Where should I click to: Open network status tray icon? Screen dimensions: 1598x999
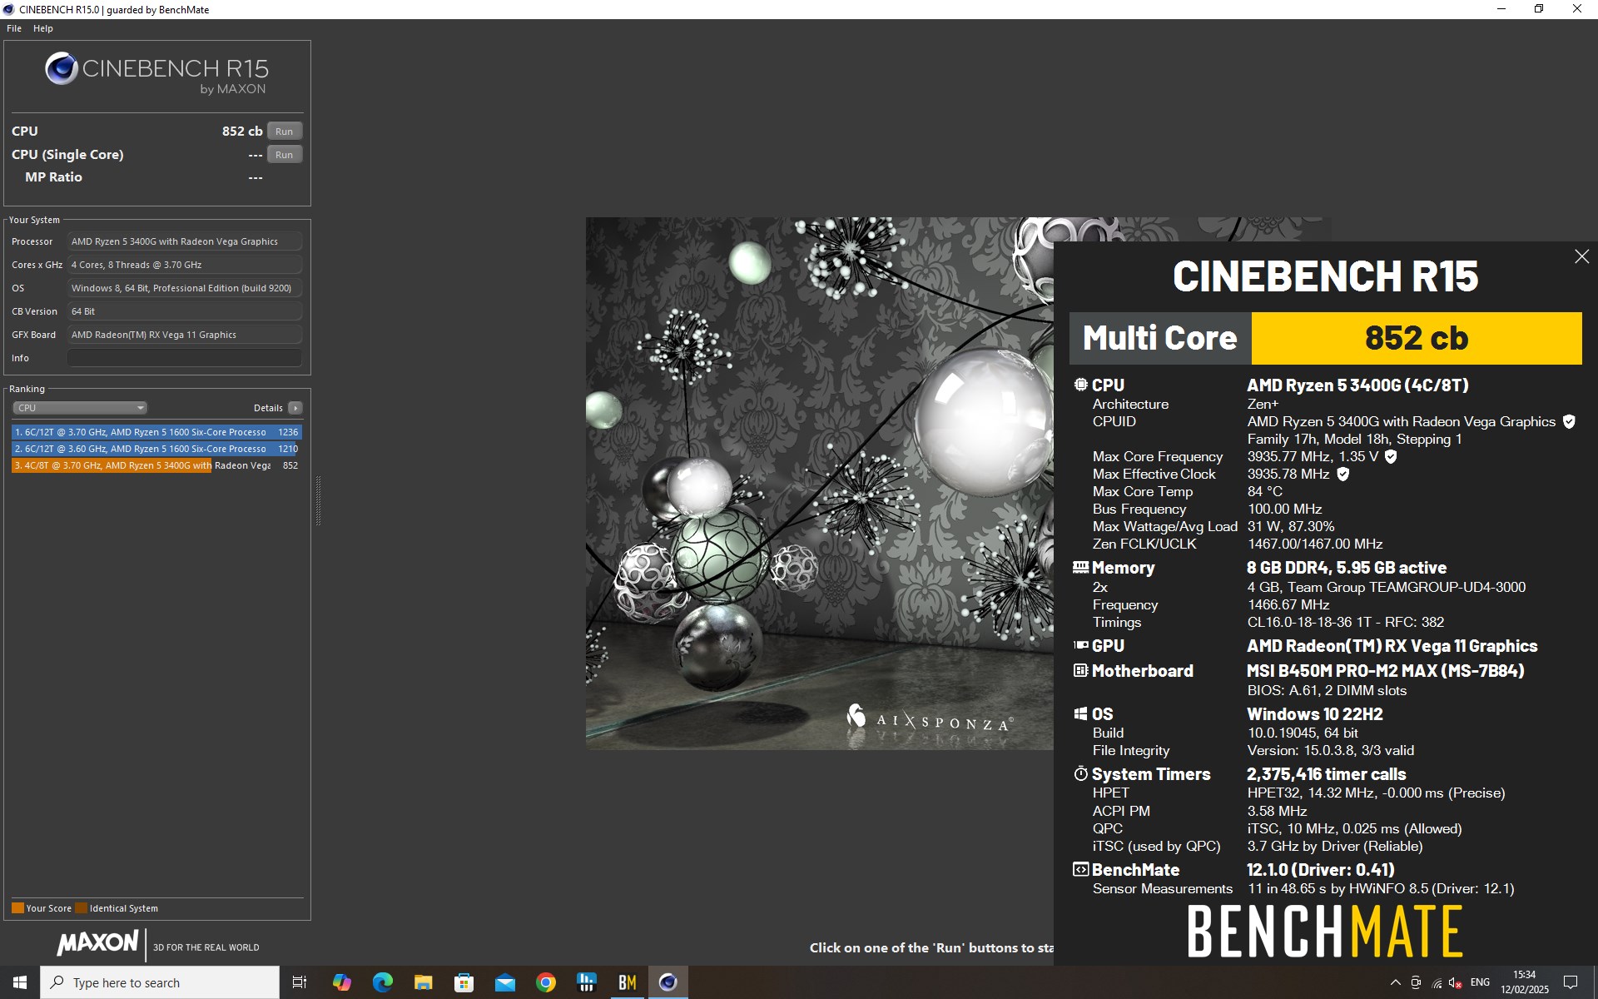tap(1437, 982)
